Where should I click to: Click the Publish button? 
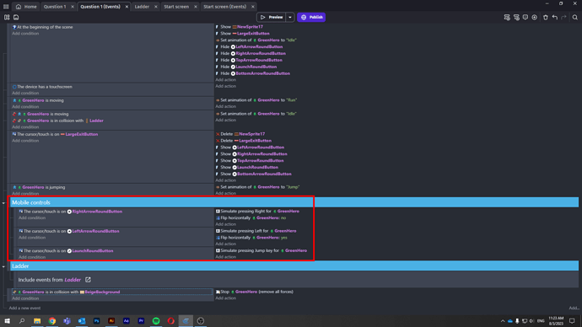311,18
